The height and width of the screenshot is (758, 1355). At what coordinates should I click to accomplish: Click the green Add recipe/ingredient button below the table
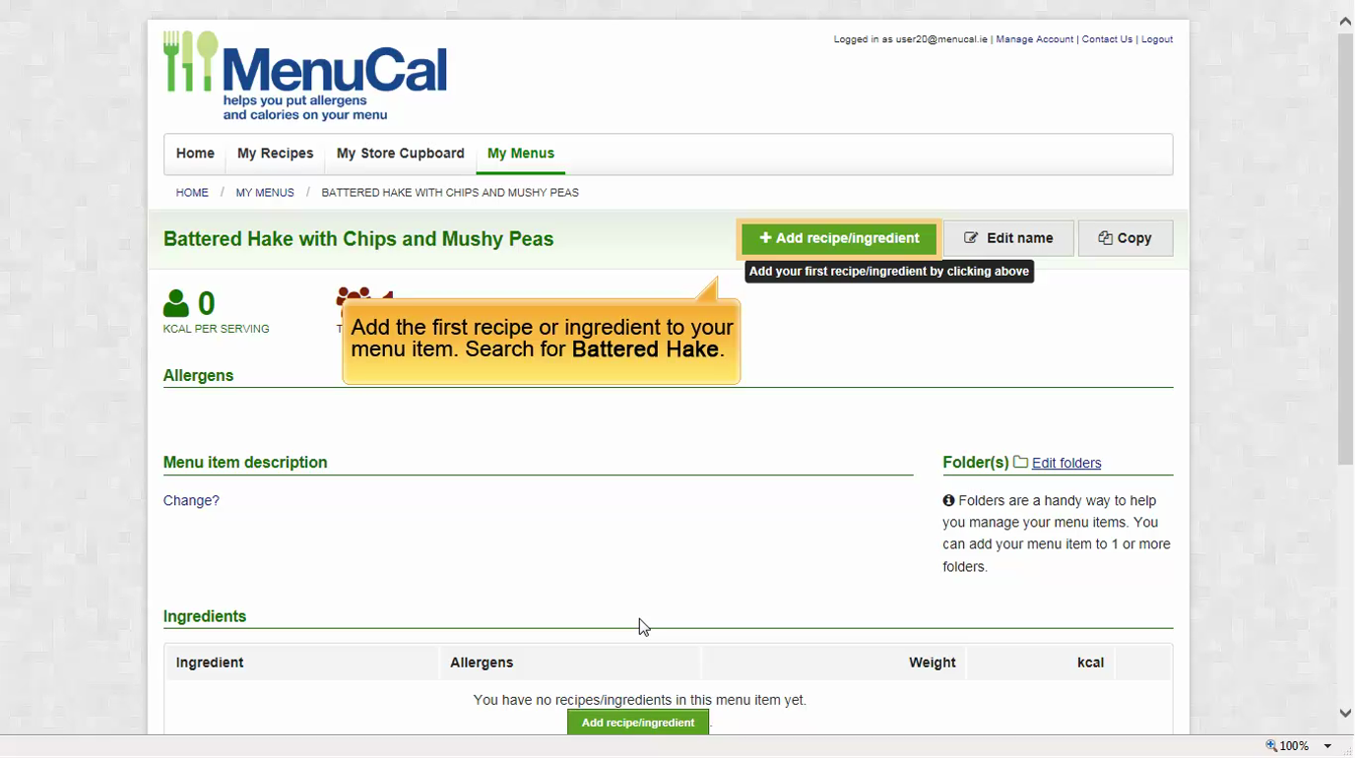pos(638,722)
